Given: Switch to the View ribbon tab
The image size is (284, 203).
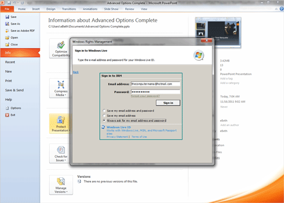Looking at the screenshot, I should coord(144,9).
